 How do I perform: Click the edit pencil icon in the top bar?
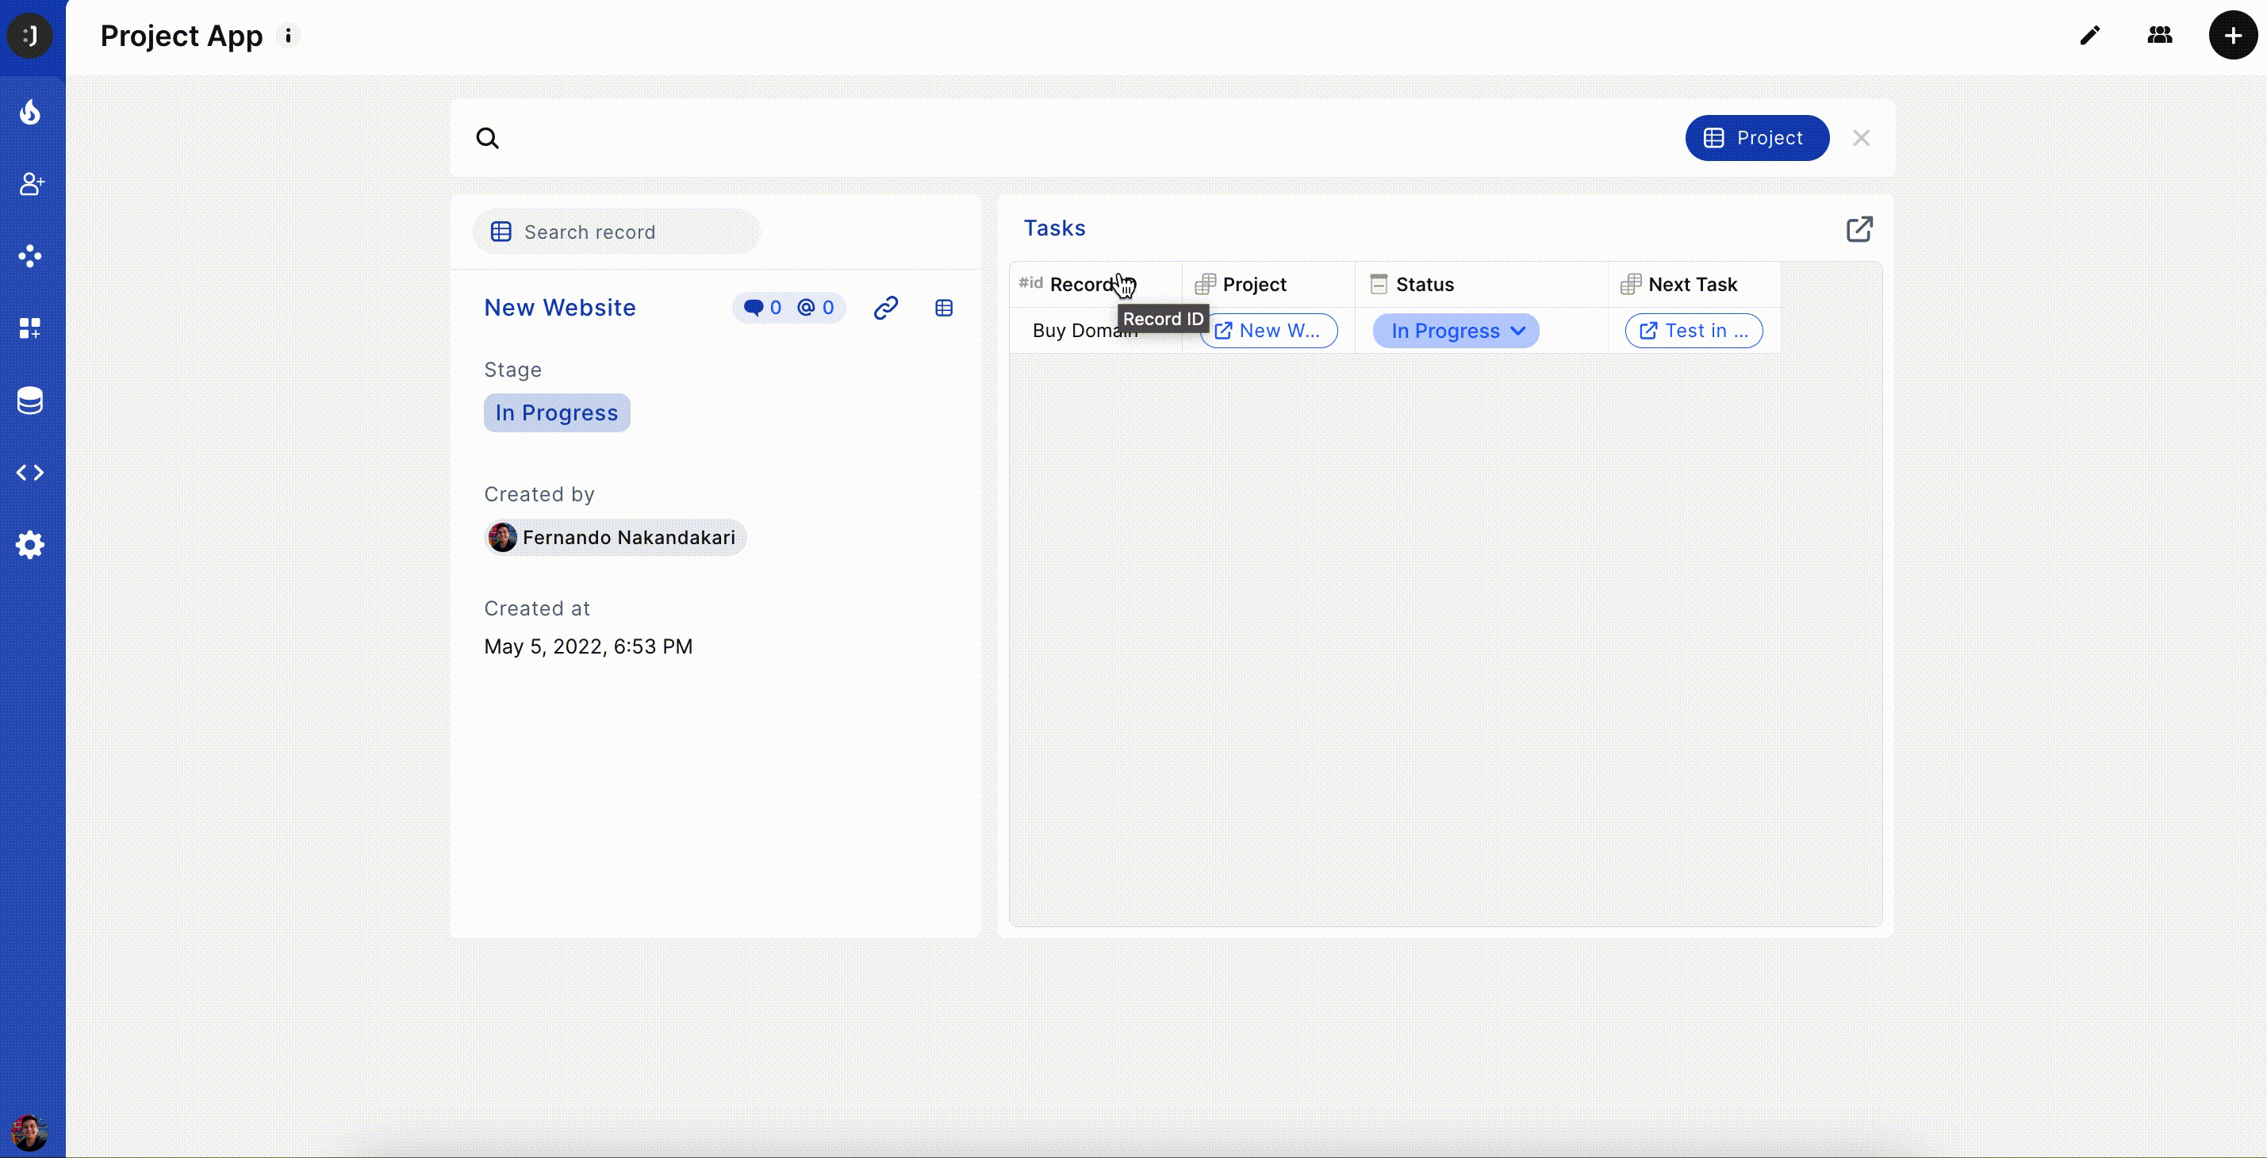2090,35
